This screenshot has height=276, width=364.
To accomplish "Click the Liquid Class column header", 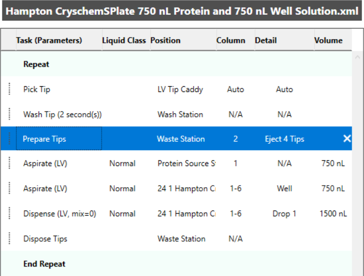I will click(124, 40).
